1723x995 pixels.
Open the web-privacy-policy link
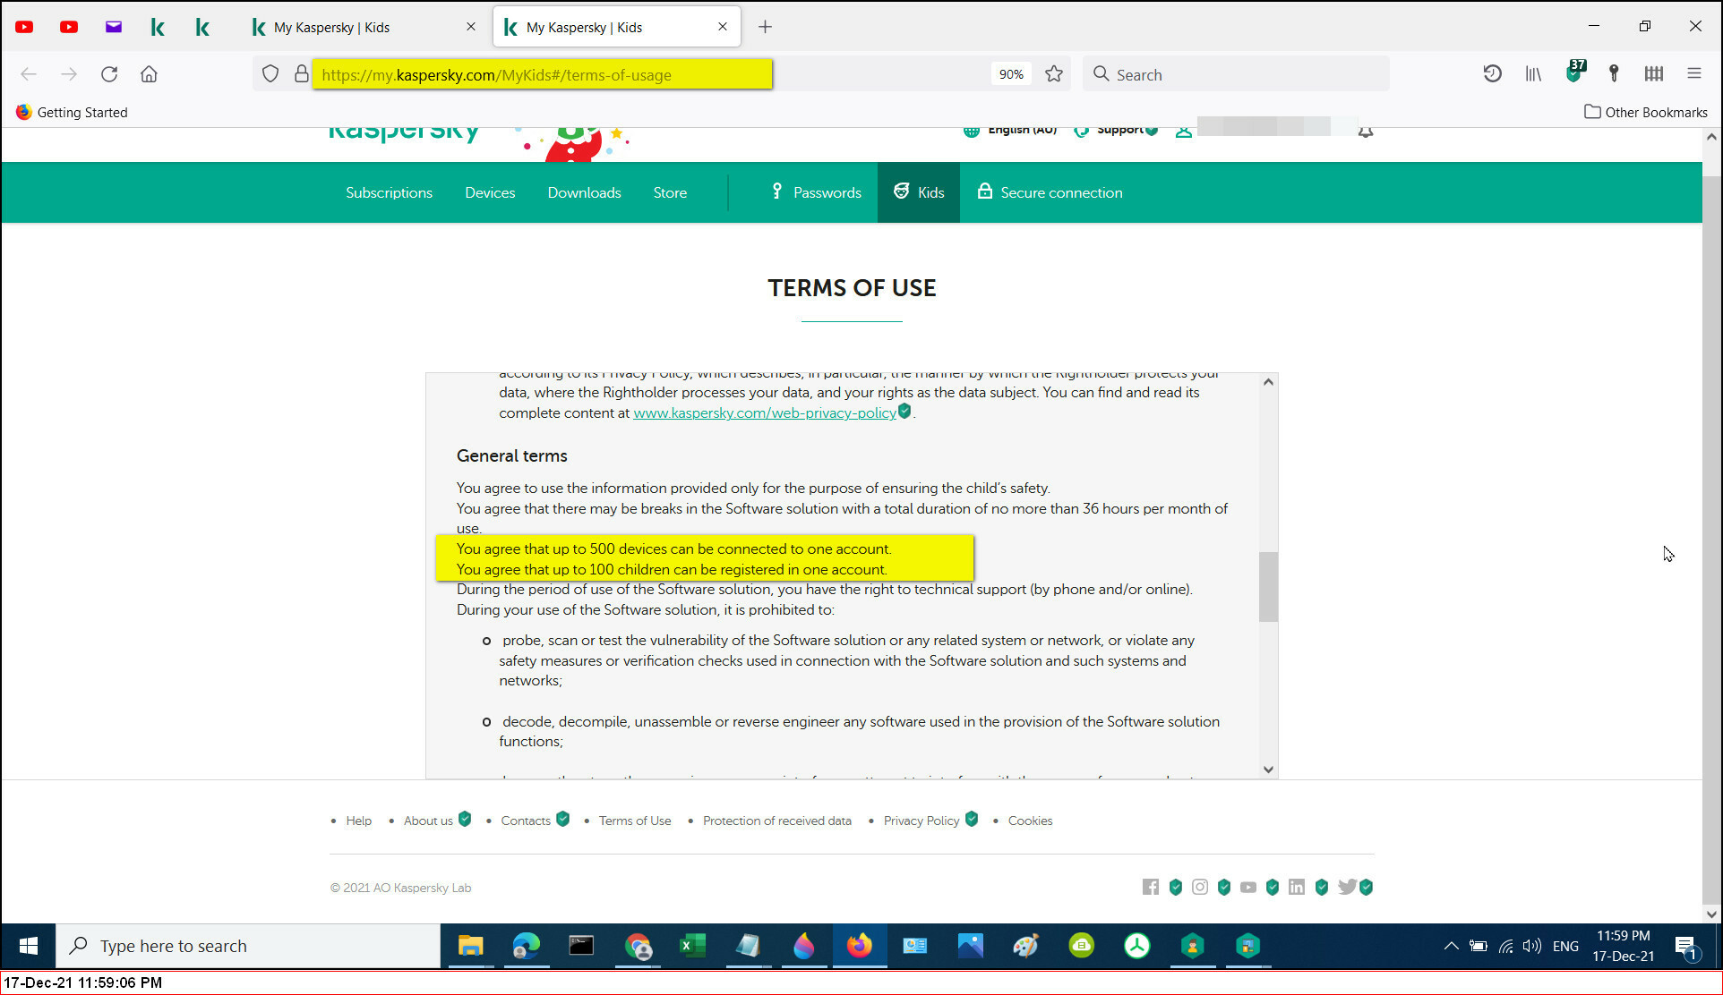(764, 412)
